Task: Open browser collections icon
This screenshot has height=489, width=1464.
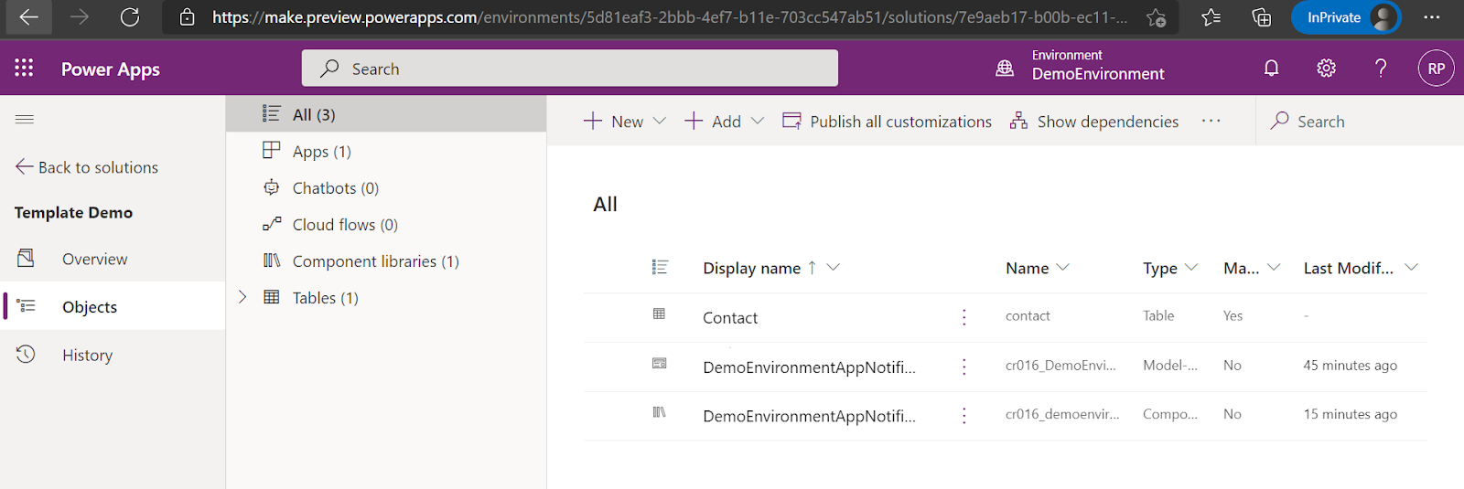Action: pyautogui.click(x=1262, y=17)
